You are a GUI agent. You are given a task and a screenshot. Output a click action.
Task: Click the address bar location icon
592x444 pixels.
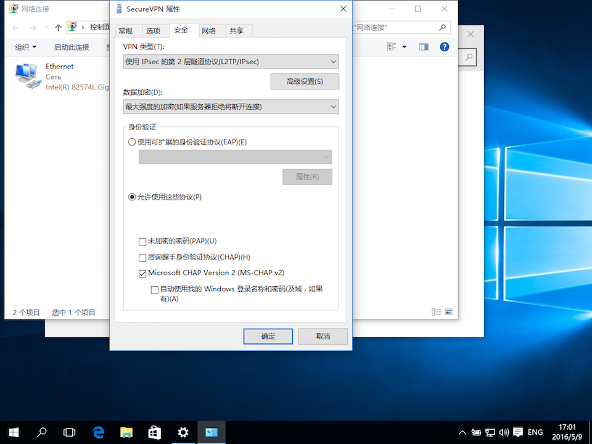coord(72,27)
